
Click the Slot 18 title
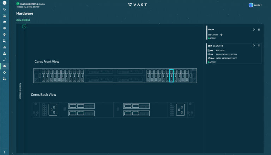point(211,30)
